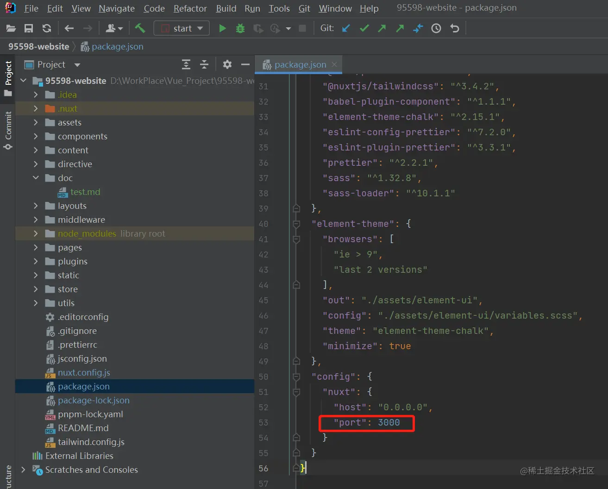This screenshot has width=608, height=489.
Task: Open the start run configuration dropdown
Action: [182, 28]
